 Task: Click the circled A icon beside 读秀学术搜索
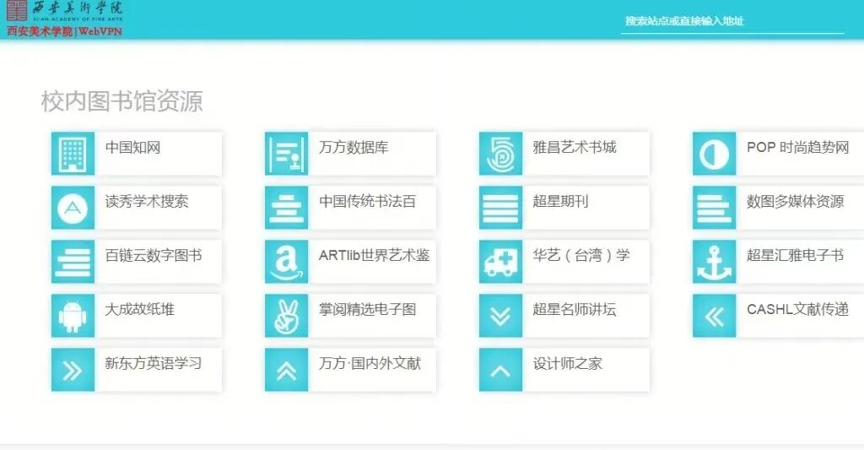[x=73, y=208]
